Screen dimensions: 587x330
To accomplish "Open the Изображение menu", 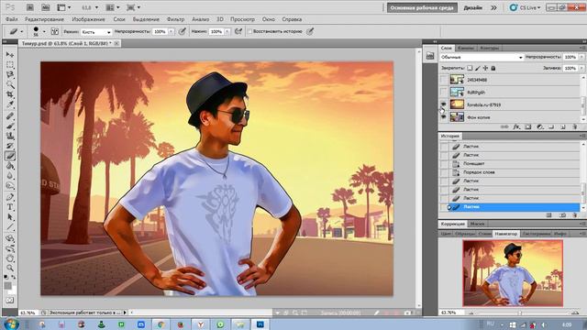I will (x=88, y=19).
